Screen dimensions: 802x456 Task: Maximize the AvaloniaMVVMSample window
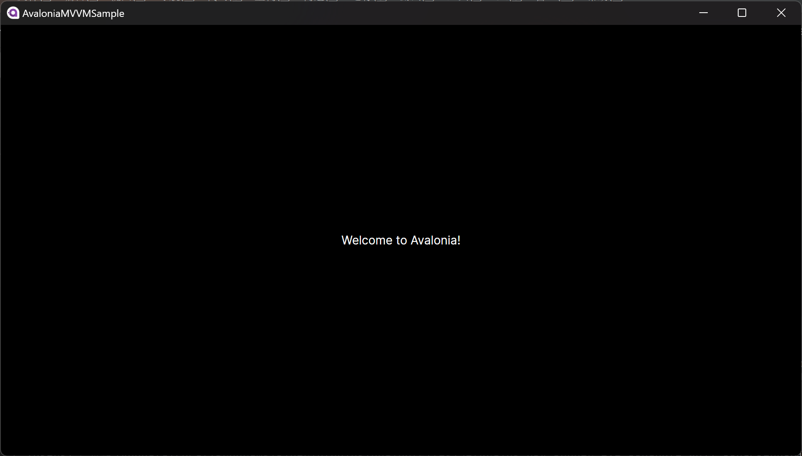tap(742, 13)
